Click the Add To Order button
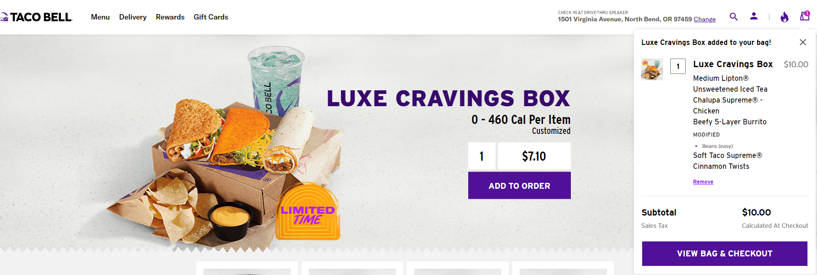This screenshot has height=275, width=817. click(x=519, y=186)
